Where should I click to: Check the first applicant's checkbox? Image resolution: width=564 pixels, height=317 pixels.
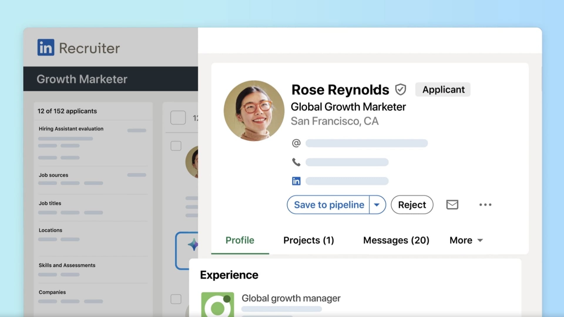tap(176, 146)
